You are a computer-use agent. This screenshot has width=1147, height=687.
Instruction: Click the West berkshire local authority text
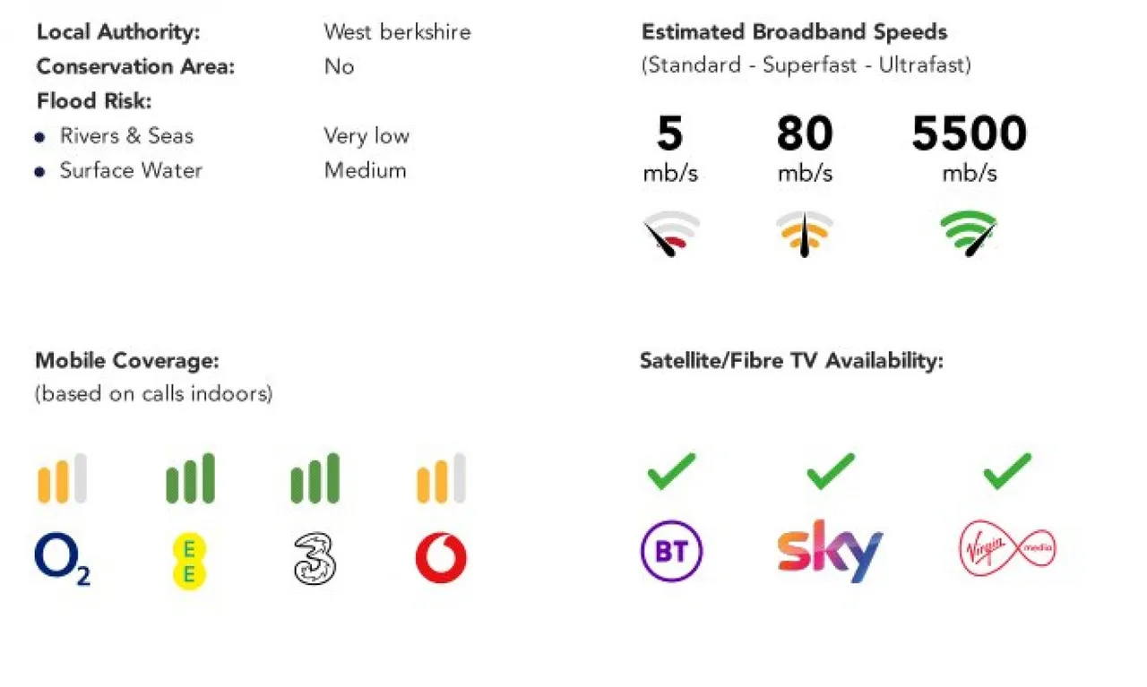pyautogui.click(x=397, y=32)
